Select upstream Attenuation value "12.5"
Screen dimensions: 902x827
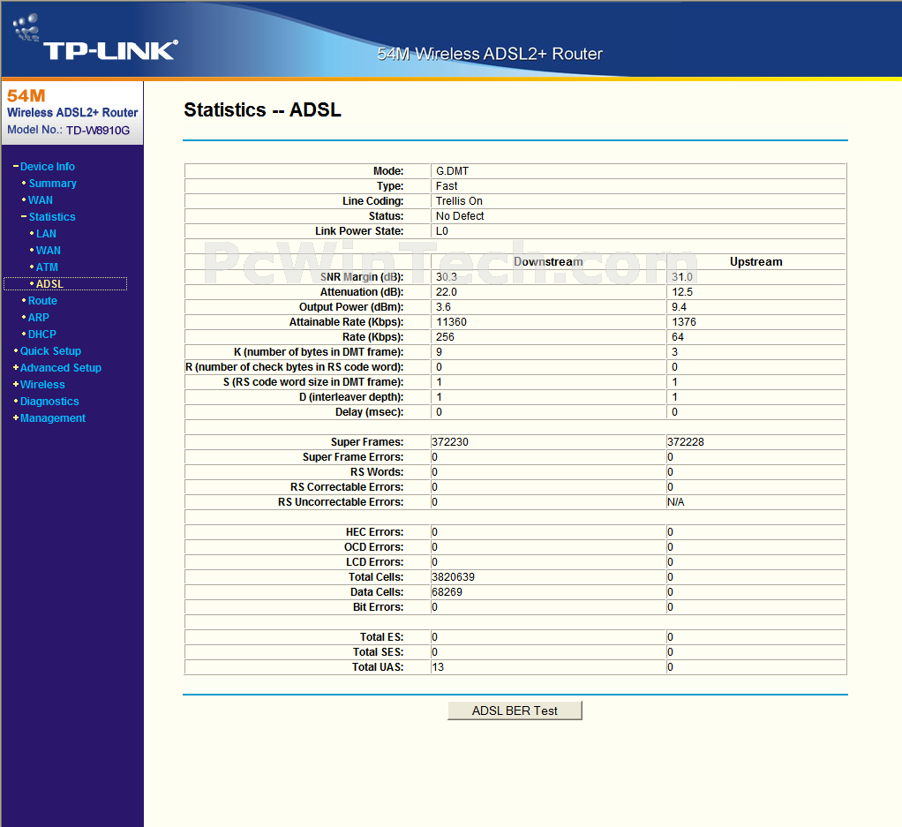pos(682,291)
